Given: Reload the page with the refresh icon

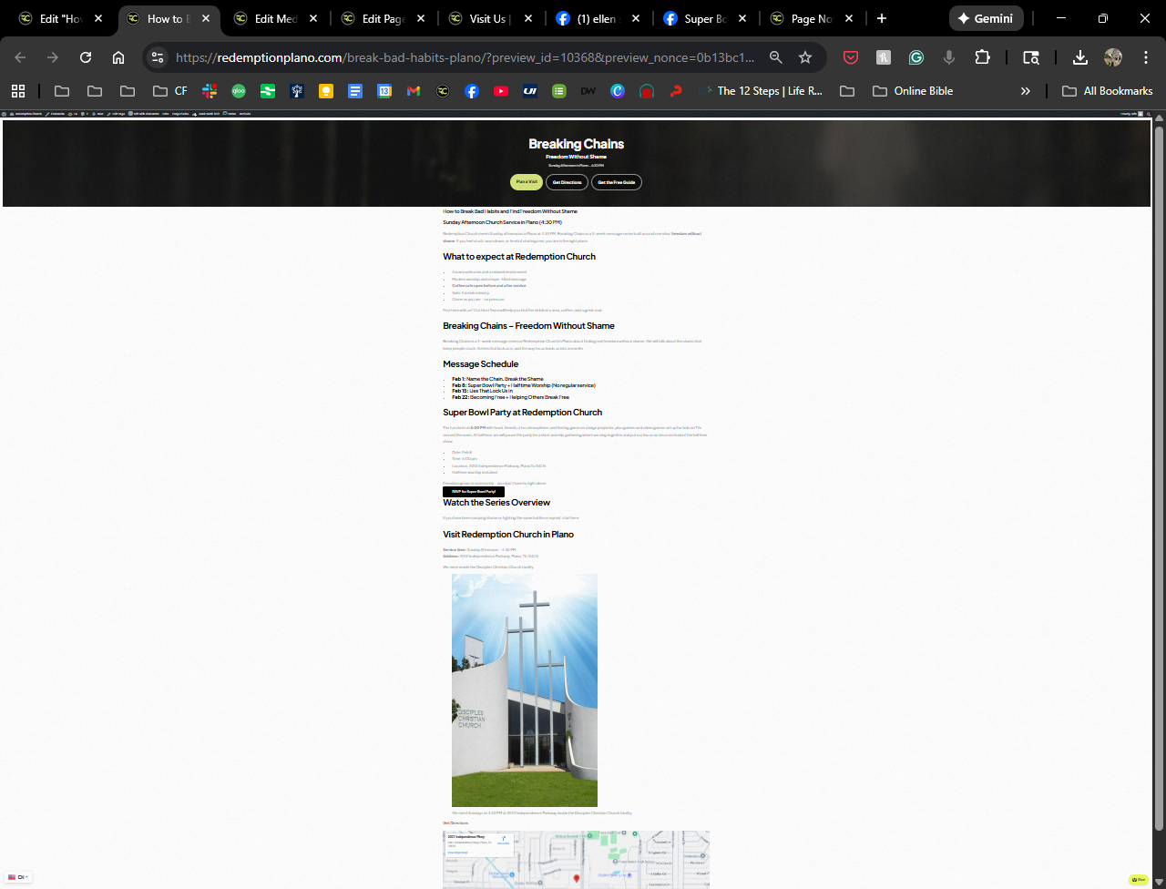Looking at the screenshot, I should pos(86,57).
